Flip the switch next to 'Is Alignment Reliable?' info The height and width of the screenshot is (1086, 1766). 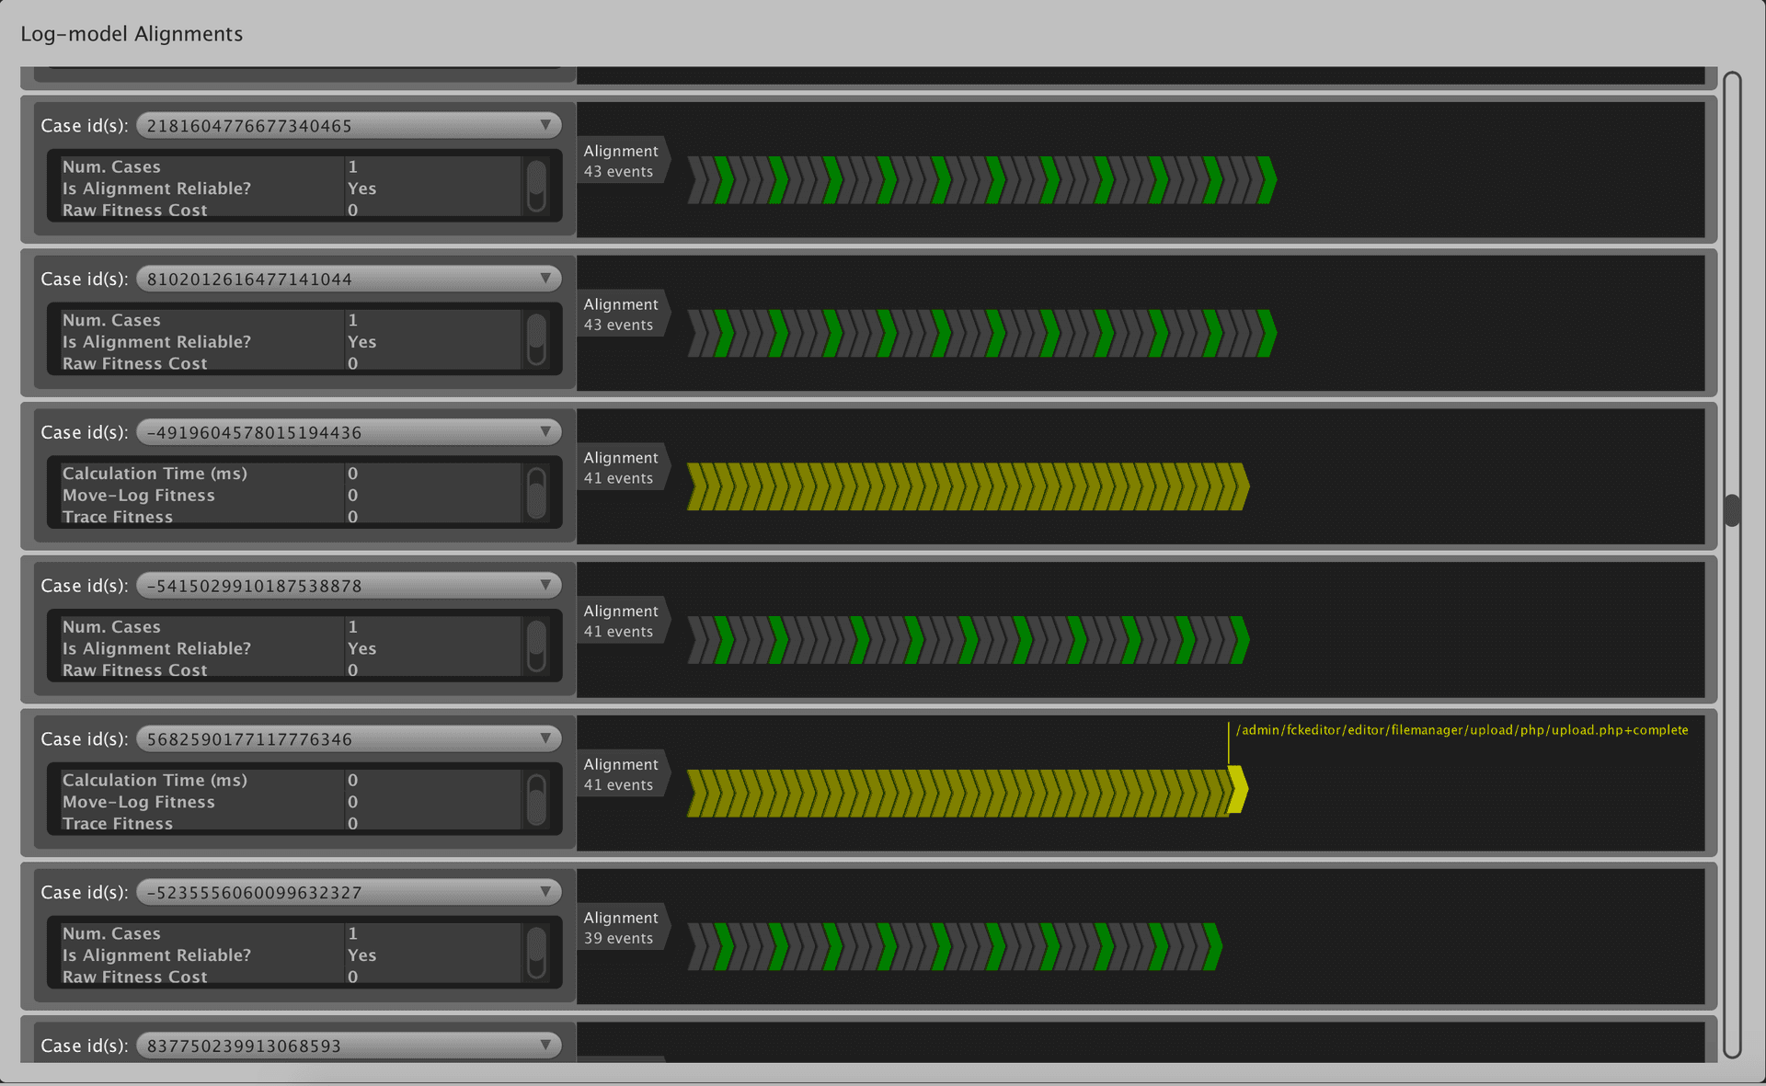(537, 646)
